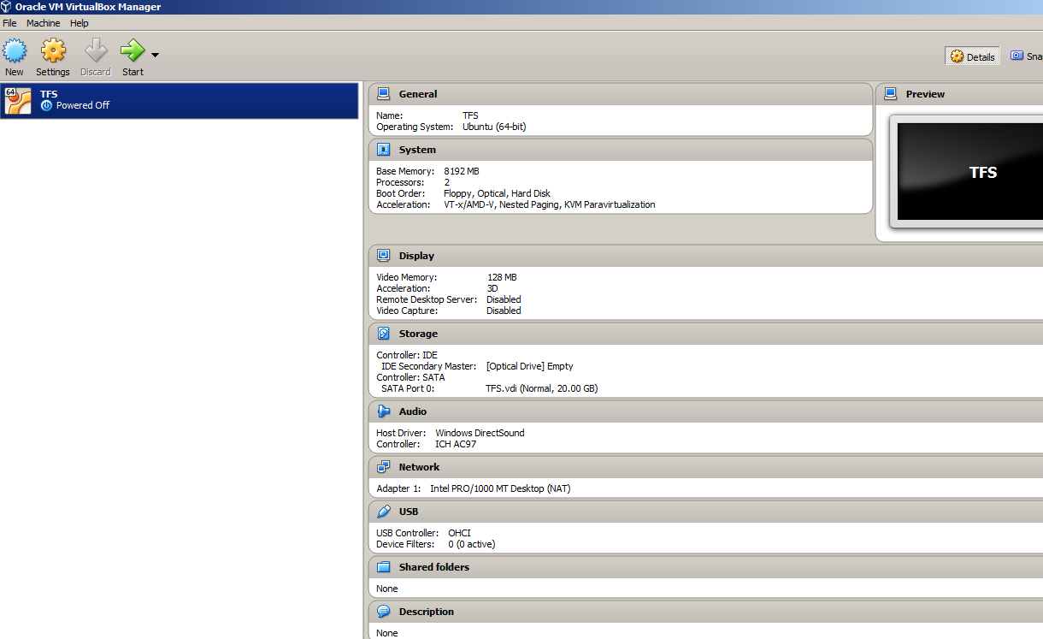Image resolution: width=1043 pixels, height=639 pixels.
Task: Open Audio settings via header link
Action: 415,411
